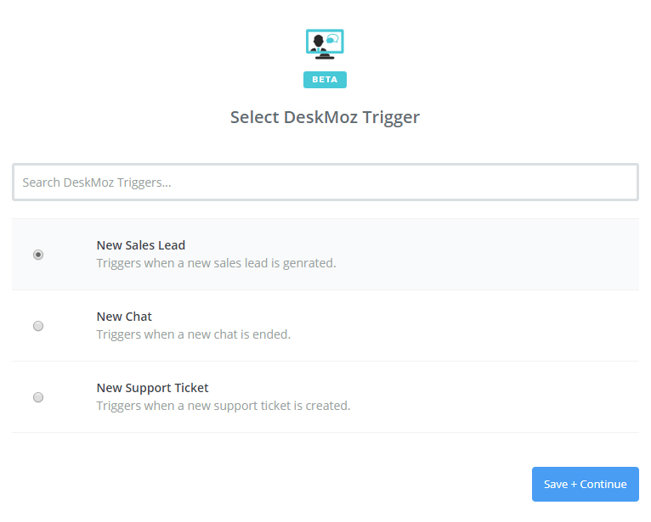This screenshot has height=522, width=651.
Task: Click the black monitor stand of the logo
Action: 325,57
